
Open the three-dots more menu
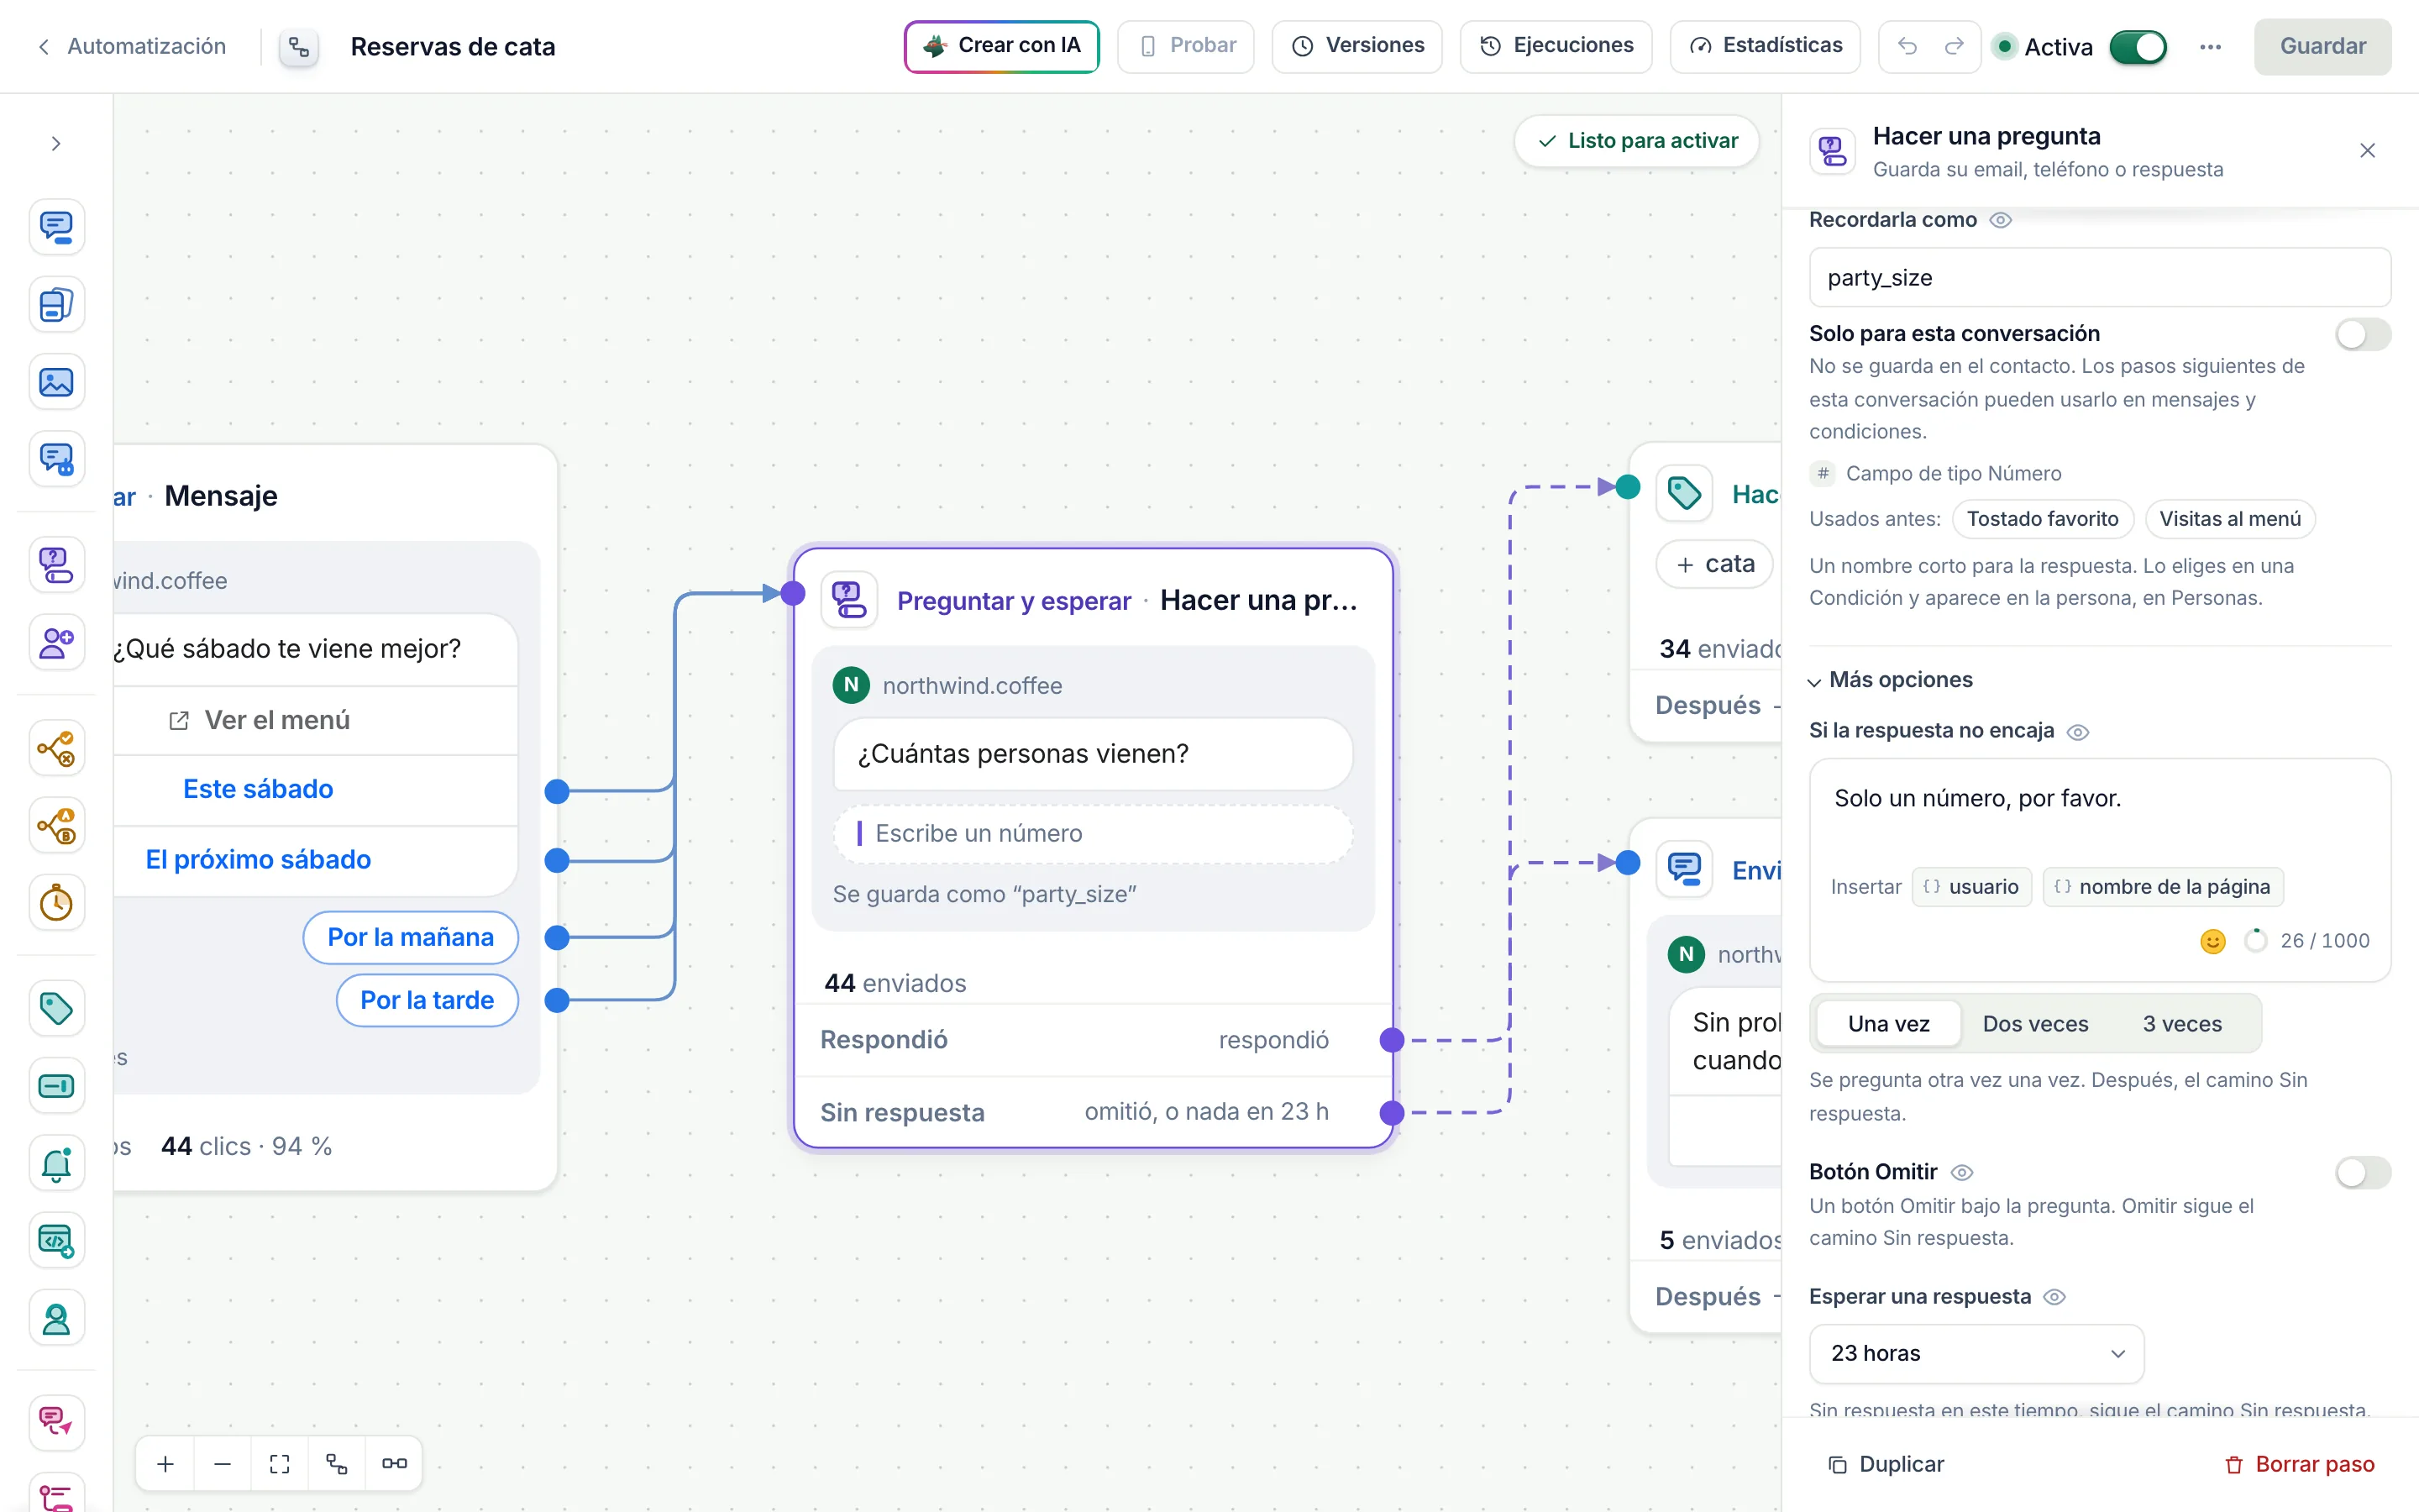pyautogui.click(x=2210, y=46)
